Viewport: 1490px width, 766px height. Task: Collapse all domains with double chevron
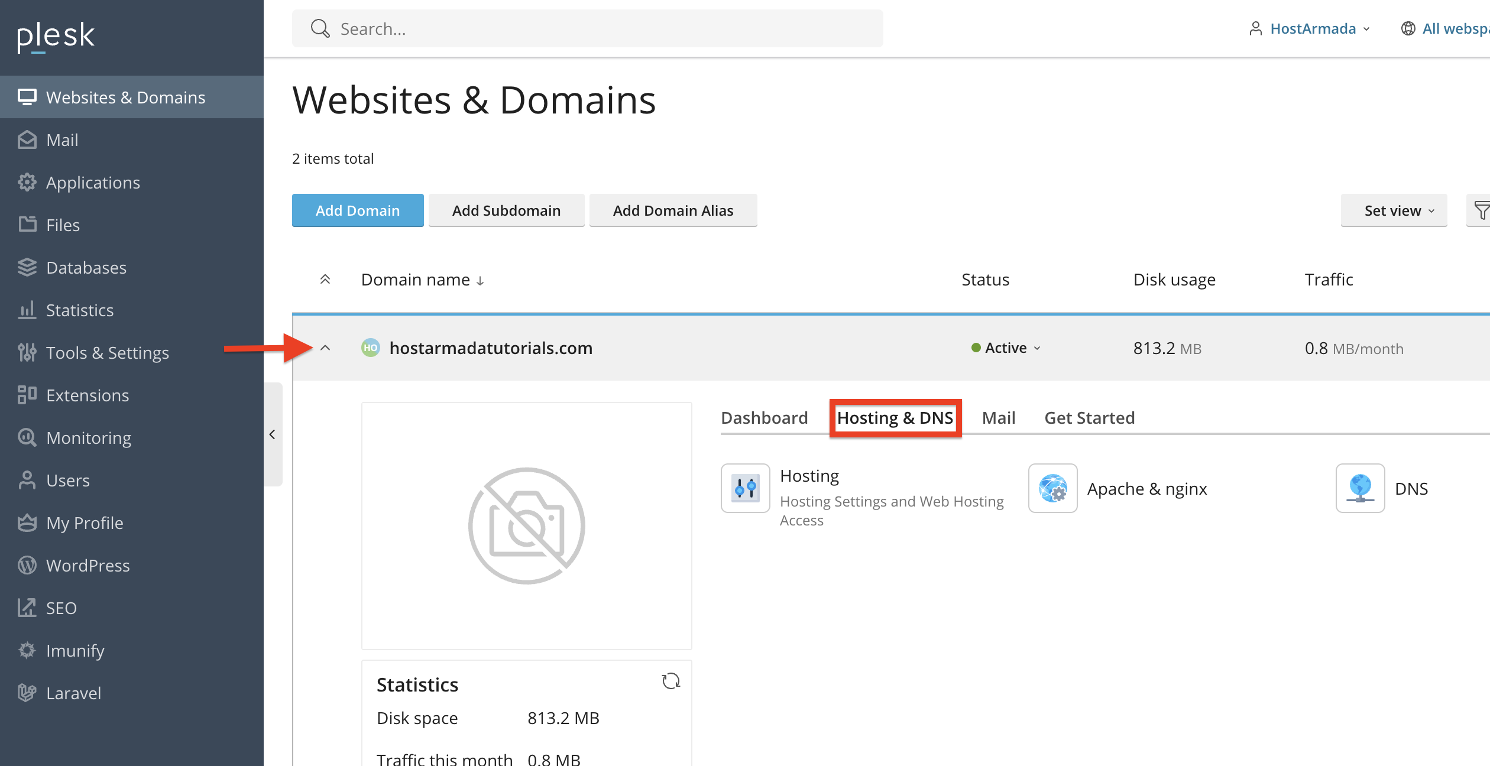pos(325,280)
